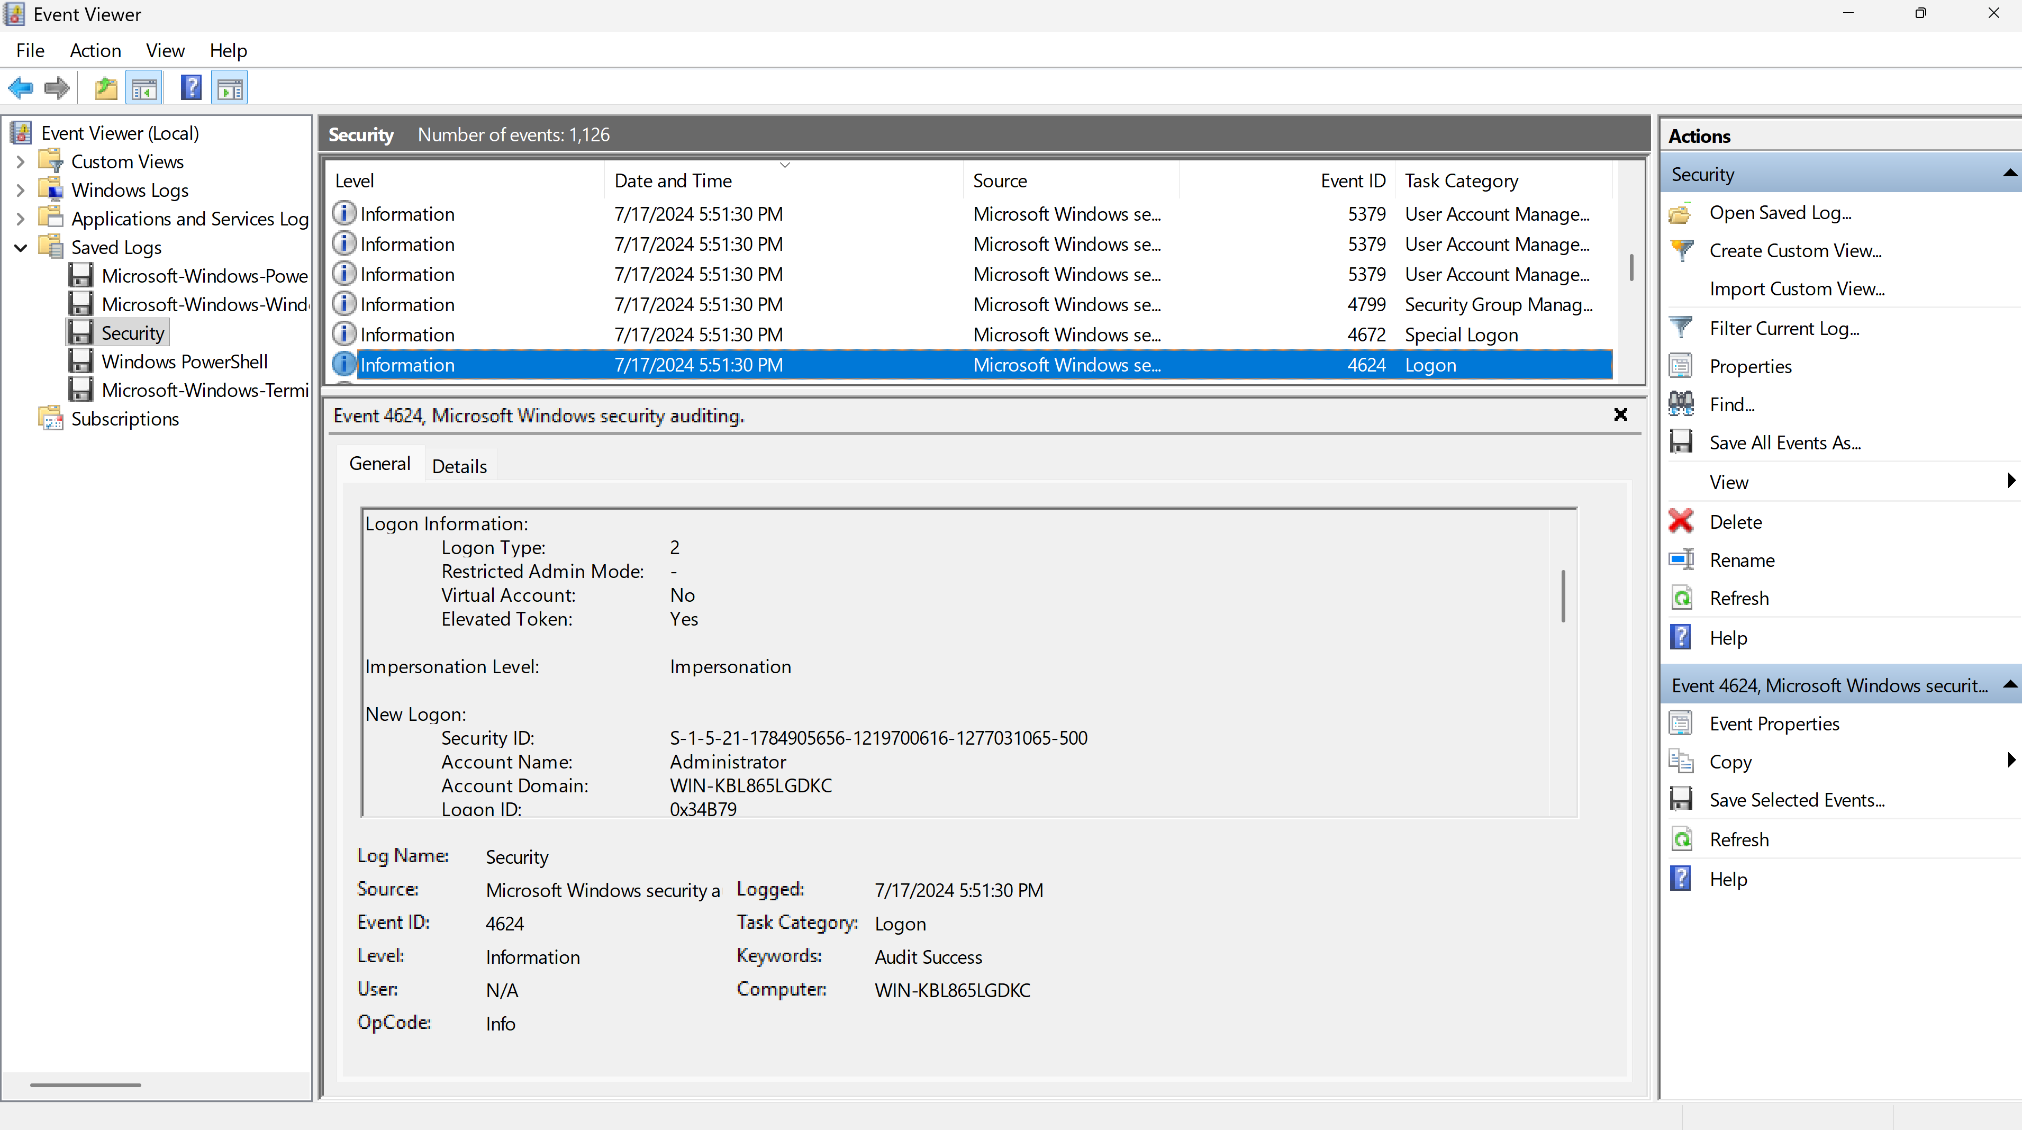Click the Find binoculars icon
Image resolution: width=2022 pixels, height=1130 pixels.
1681,404
